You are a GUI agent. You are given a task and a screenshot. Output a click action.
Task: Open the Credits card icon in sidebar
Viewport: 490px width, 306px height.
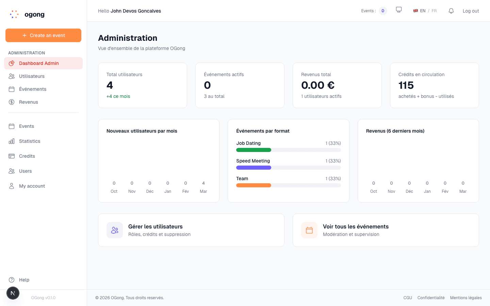pos(12,156)
